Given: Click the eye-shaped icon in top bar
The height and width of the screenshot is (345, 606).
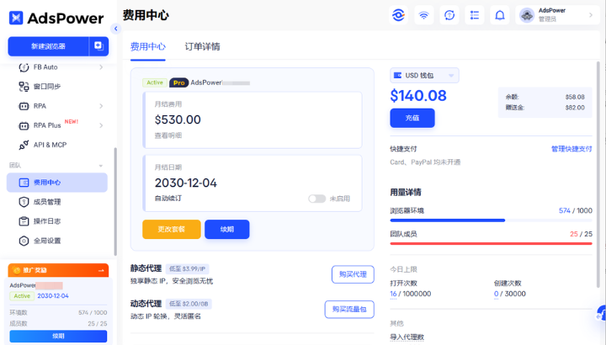Looking at the screenshot, I should (x=398, y=15).
